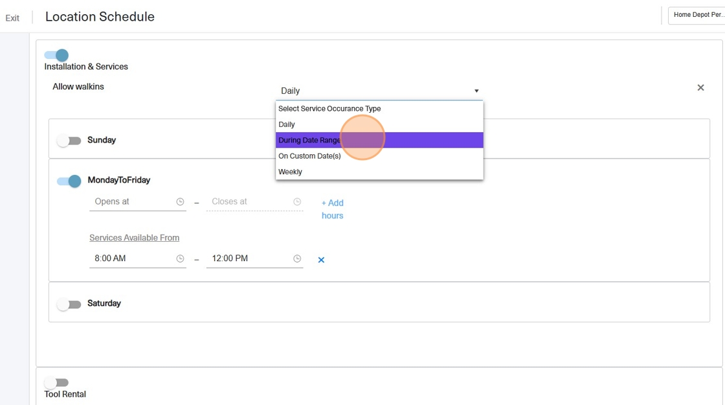
Task: Click clock icon in Opens at field
Action: point(181,202)
